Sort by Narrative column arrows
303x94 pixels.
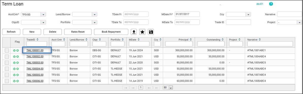[x=260, y=40]
